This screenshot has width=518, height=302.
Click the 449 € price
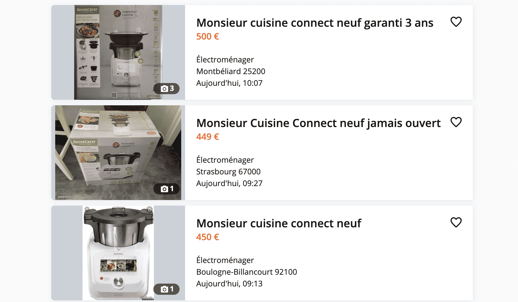tap(208, 137)
